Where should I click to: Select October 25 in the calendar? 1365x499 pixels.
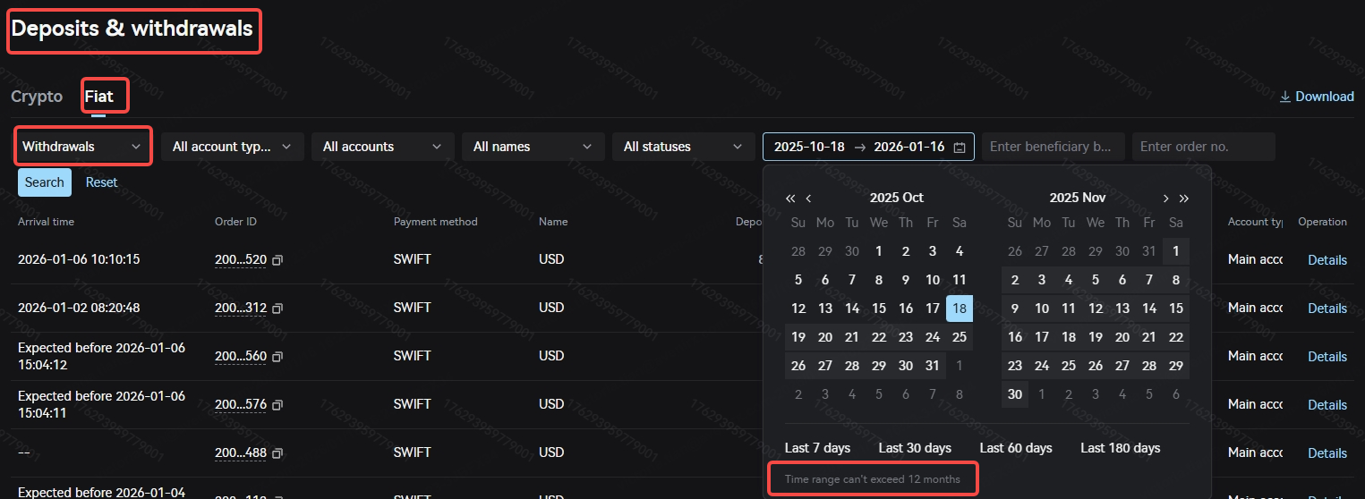[x=960, y=337]
